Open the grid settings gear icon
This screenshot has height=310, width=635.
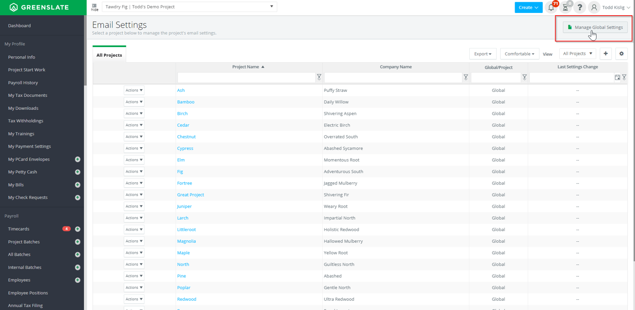point(621,54)
